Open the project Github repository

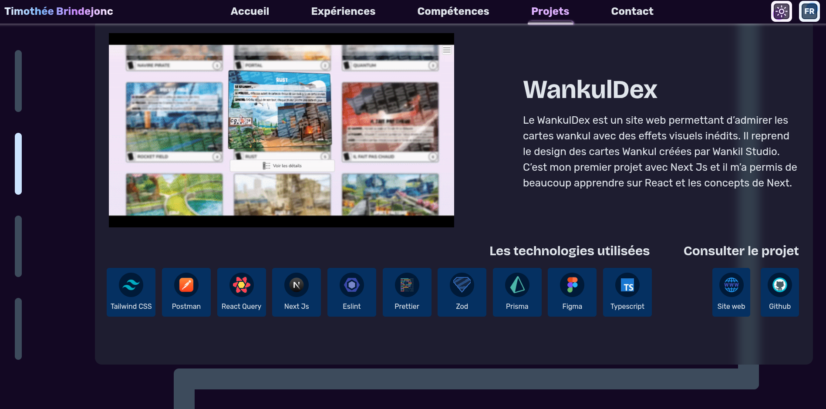tap(780, 292)
